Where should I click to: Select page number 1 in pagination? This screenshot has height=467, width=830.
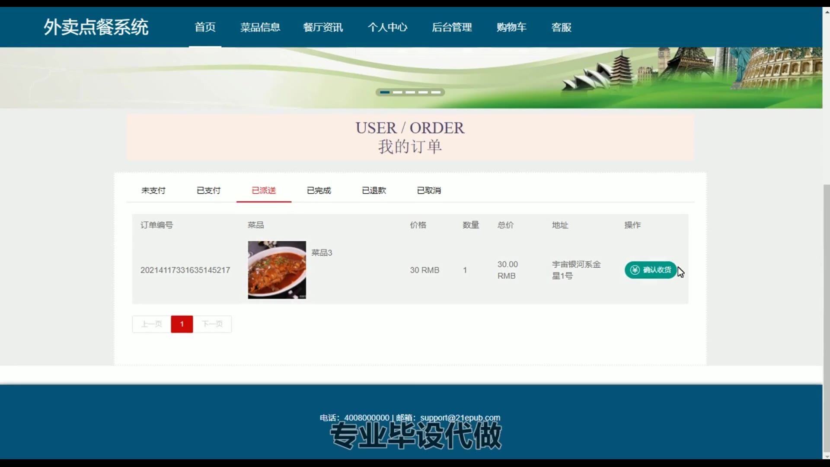[182, 324]
